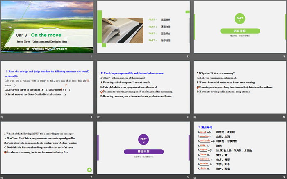The height and width of the screenshot is (179, 287).
Task: Click the purple pill banner on slide 8
Action: 143,152
